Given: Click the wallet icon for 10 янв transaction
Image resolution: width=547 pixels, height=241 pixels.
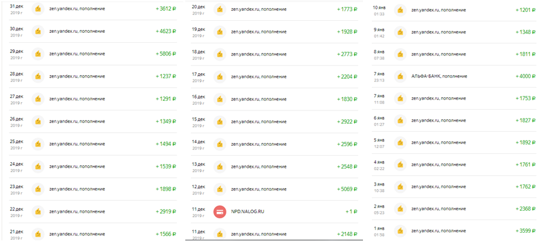Looking at the screenshot, I should pos(400,10).
